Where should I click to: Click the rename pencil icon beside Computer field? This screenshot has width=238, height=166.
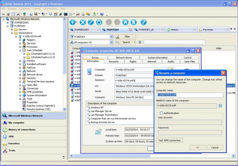click(x=171, y=69)
